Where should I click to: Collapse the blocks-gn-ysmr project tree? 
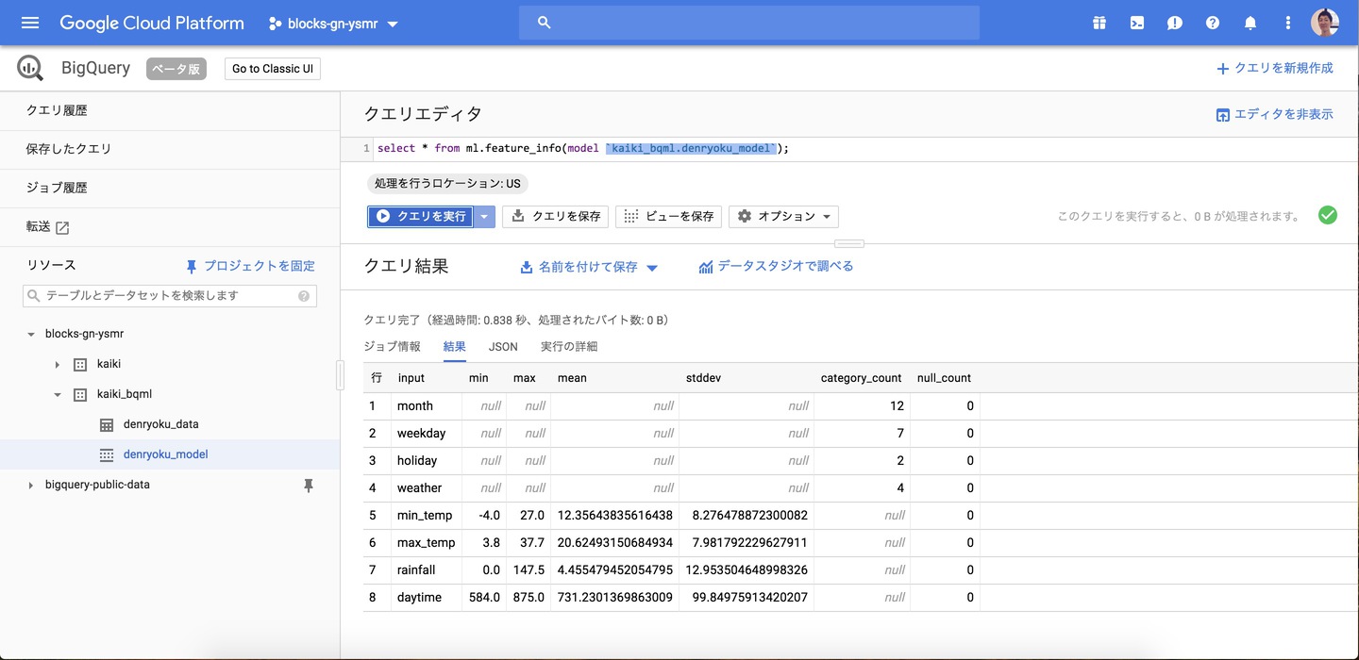click(31, 334)
